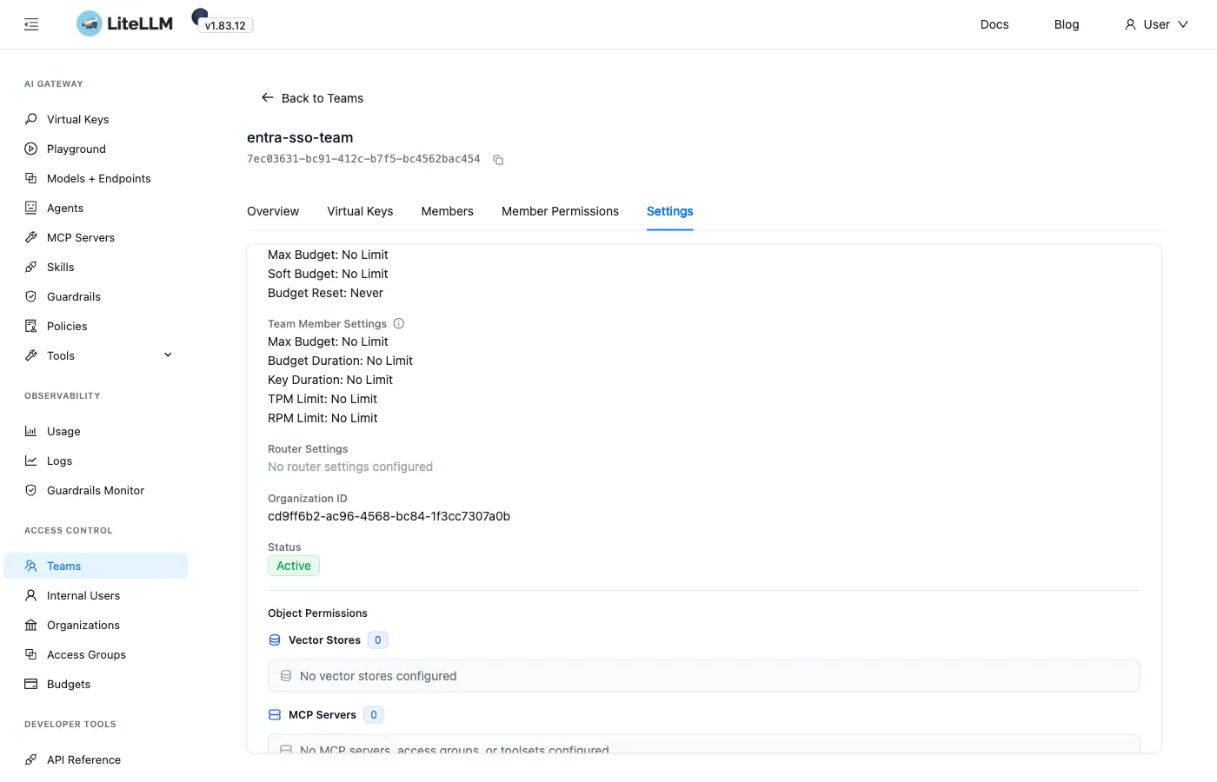Copy the team ID with copy icon
Image resolution: width=1217 pixels, height=782 pixels.
coord(498,160)
